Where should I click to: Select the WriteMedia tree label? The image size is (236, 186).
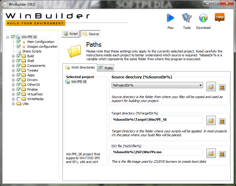pos(35,99)
